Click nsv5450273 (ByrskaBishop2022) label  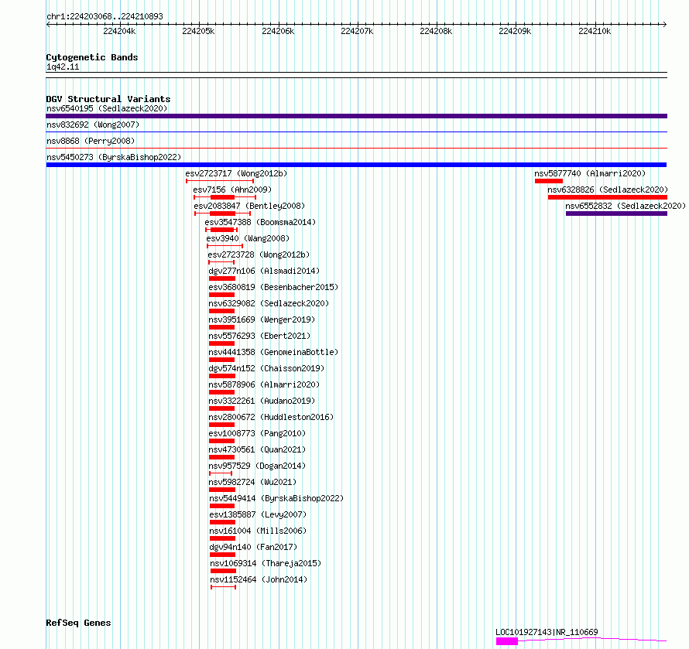click(x=114, y=157)
